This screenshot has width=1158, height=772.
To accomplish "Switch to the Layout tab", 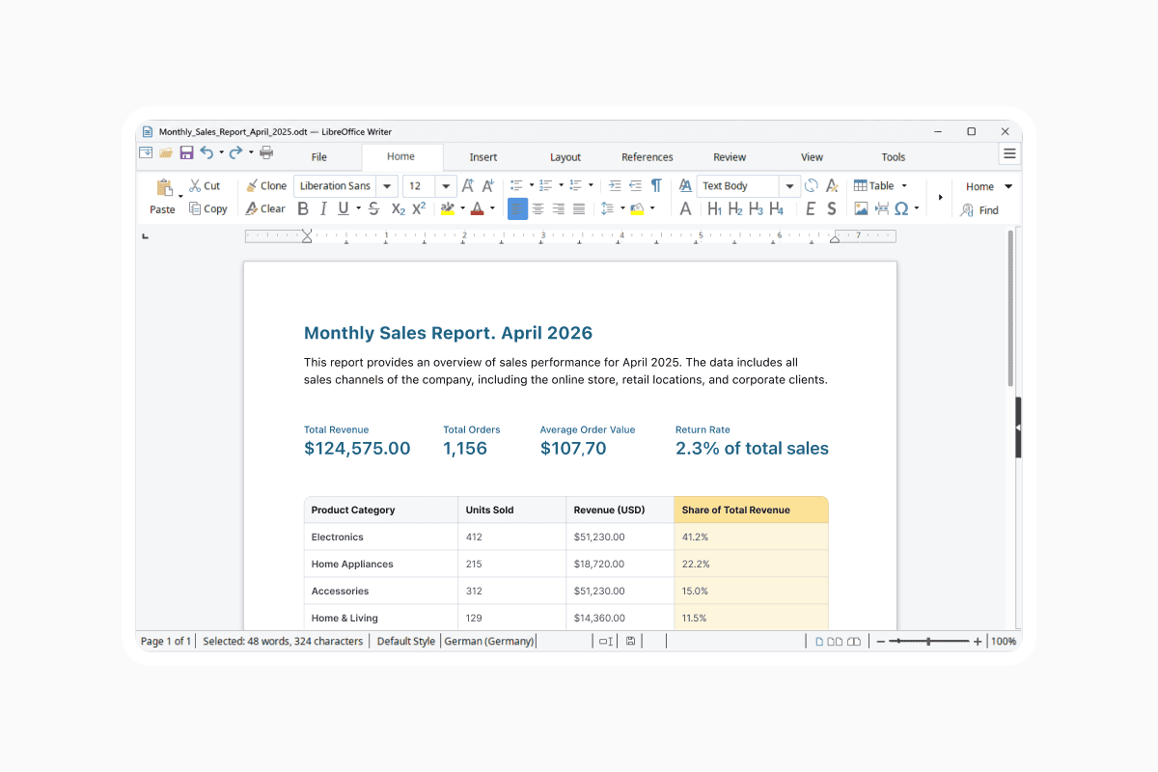I will click(565, 157).
